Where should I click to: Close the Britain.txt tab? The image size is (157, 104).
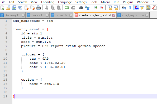71,15
